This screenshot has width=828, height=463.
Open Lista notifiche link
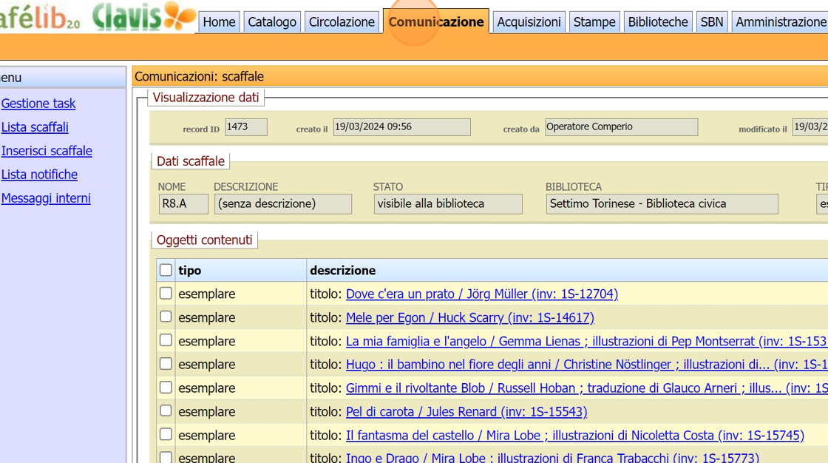pyautogui.click(x=40, y=175)
